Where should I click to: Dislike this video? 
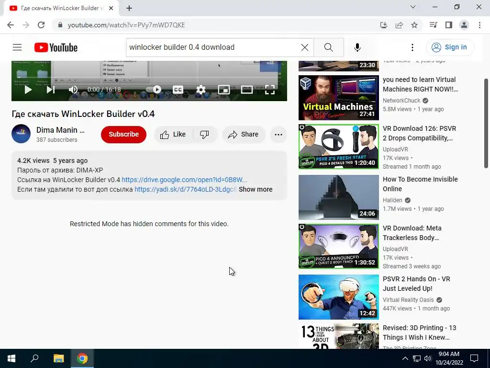(205, 135)
